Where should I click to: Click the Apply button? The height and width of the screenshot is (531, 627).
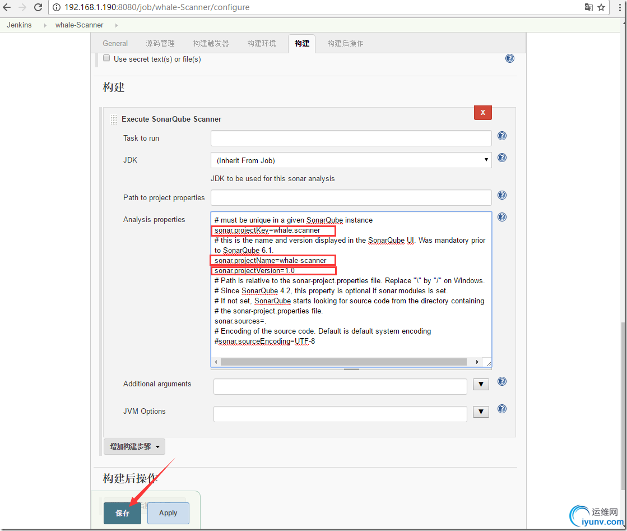click(x=168, y=513)
